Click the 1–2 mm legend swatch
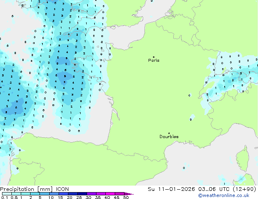258x199 pixels. tap(26, 194)
